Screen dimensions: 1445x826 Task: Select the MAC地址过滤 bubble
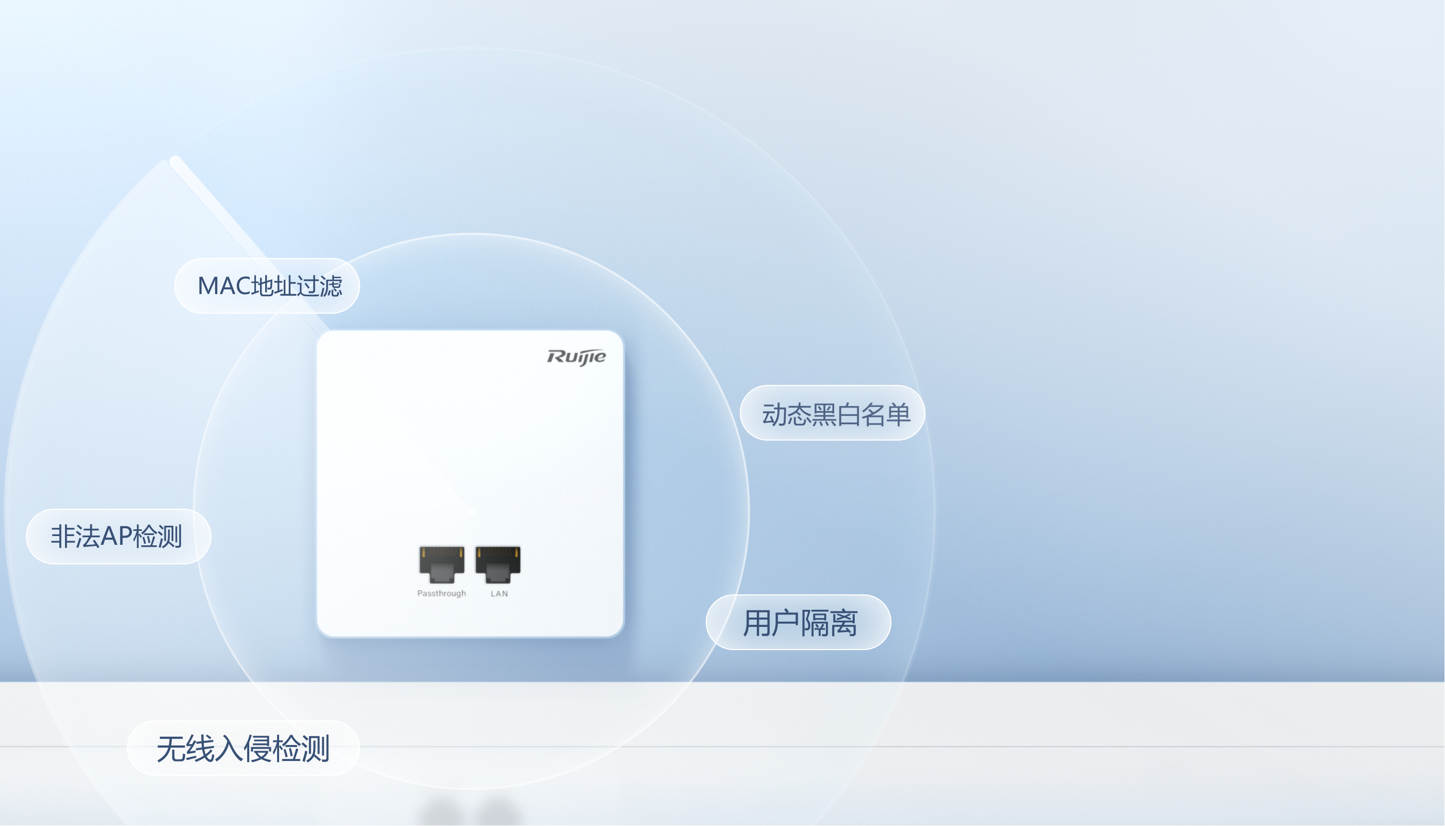[267, 286]
